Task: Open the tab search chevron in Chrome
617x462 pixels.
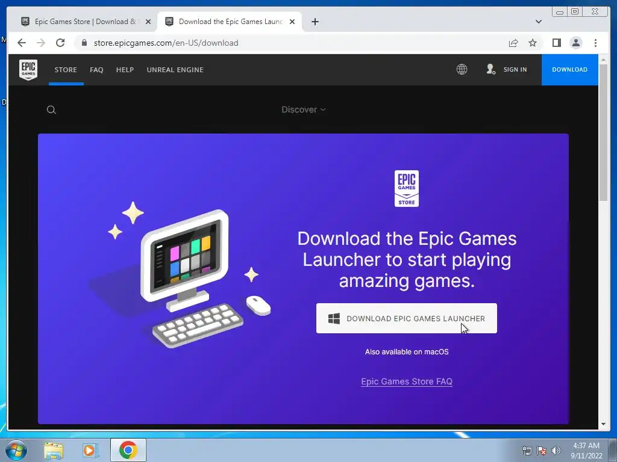Action: click(x=538, y=22)
